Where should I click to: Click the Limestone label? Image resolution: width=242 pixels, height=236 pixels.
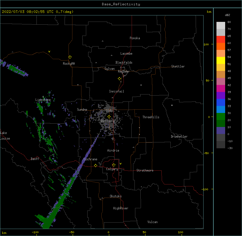click(43, 100)
